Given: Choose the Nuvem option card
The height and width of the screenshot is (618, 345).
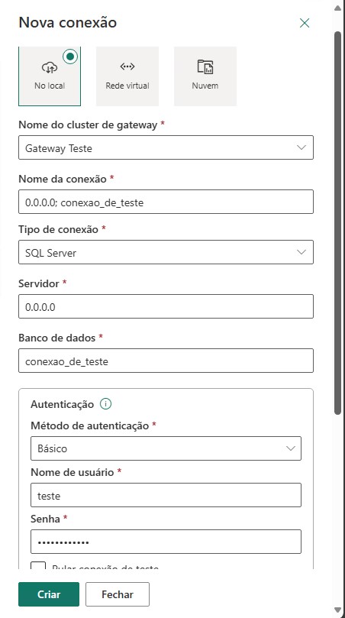Looking at the screenshot, I should point(205,76).
